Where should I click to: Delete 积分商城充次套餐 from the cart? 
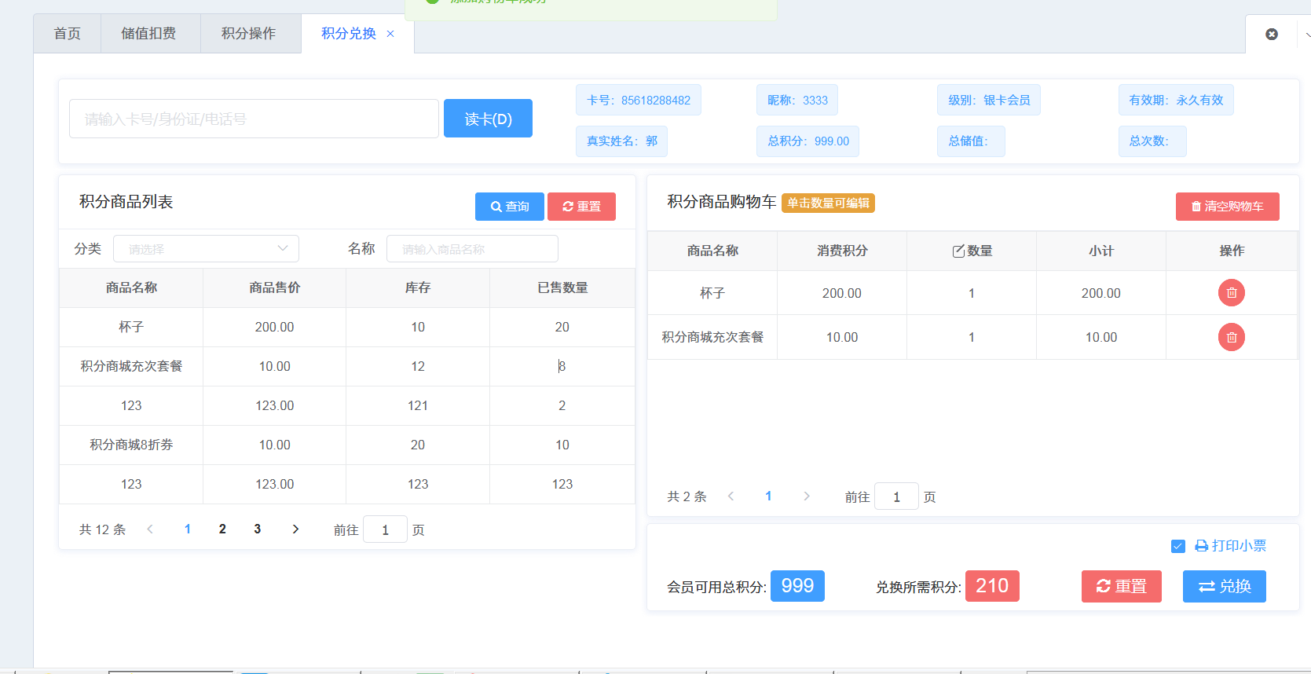[1231, 337]
